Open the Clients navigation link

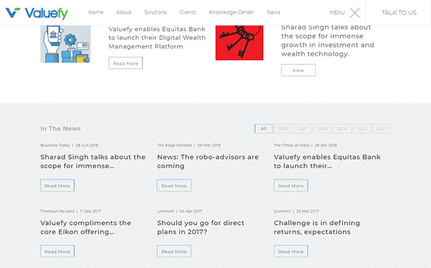coord(188,12)
